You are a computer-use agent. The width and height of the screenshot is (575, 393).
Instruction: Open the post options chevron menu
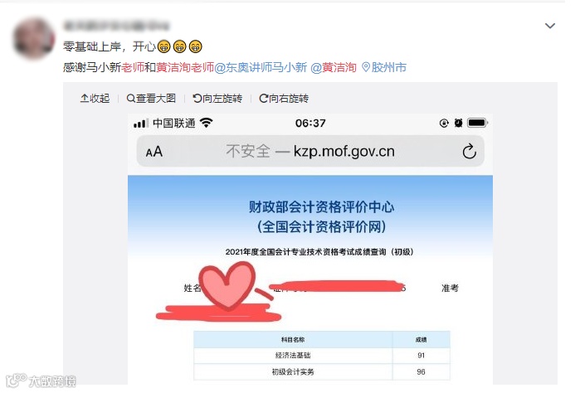coord(550,26)
